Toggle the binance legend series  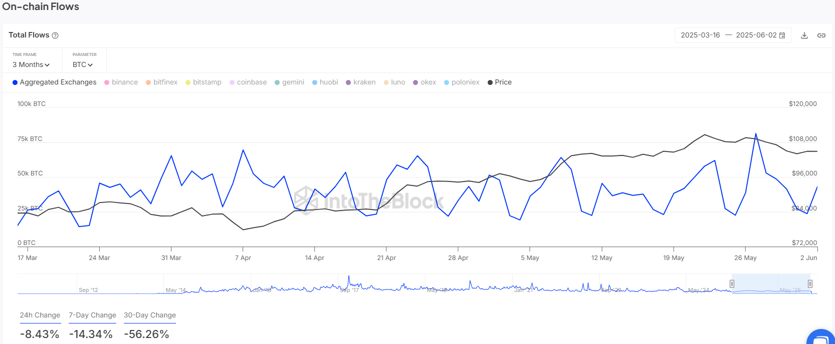(x=121, y=82)
